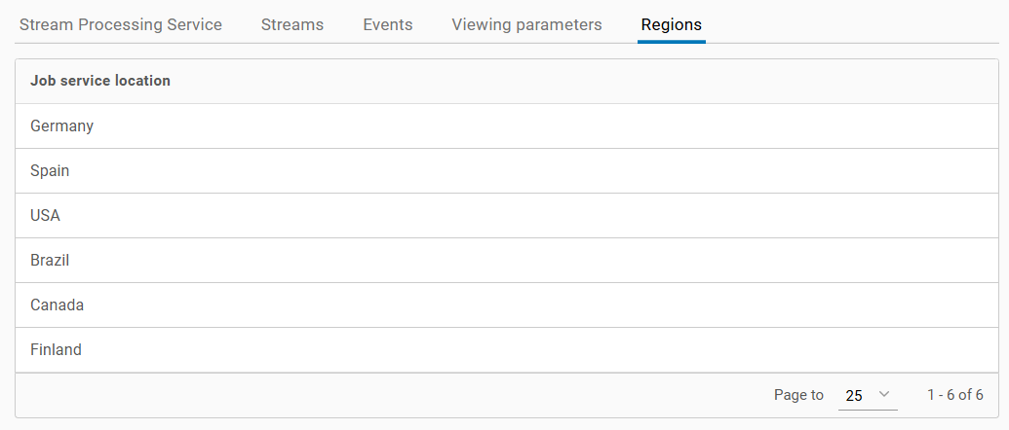Open the Stream Processing Service tab
The image size is (1009, 430).
pos(121,24)
